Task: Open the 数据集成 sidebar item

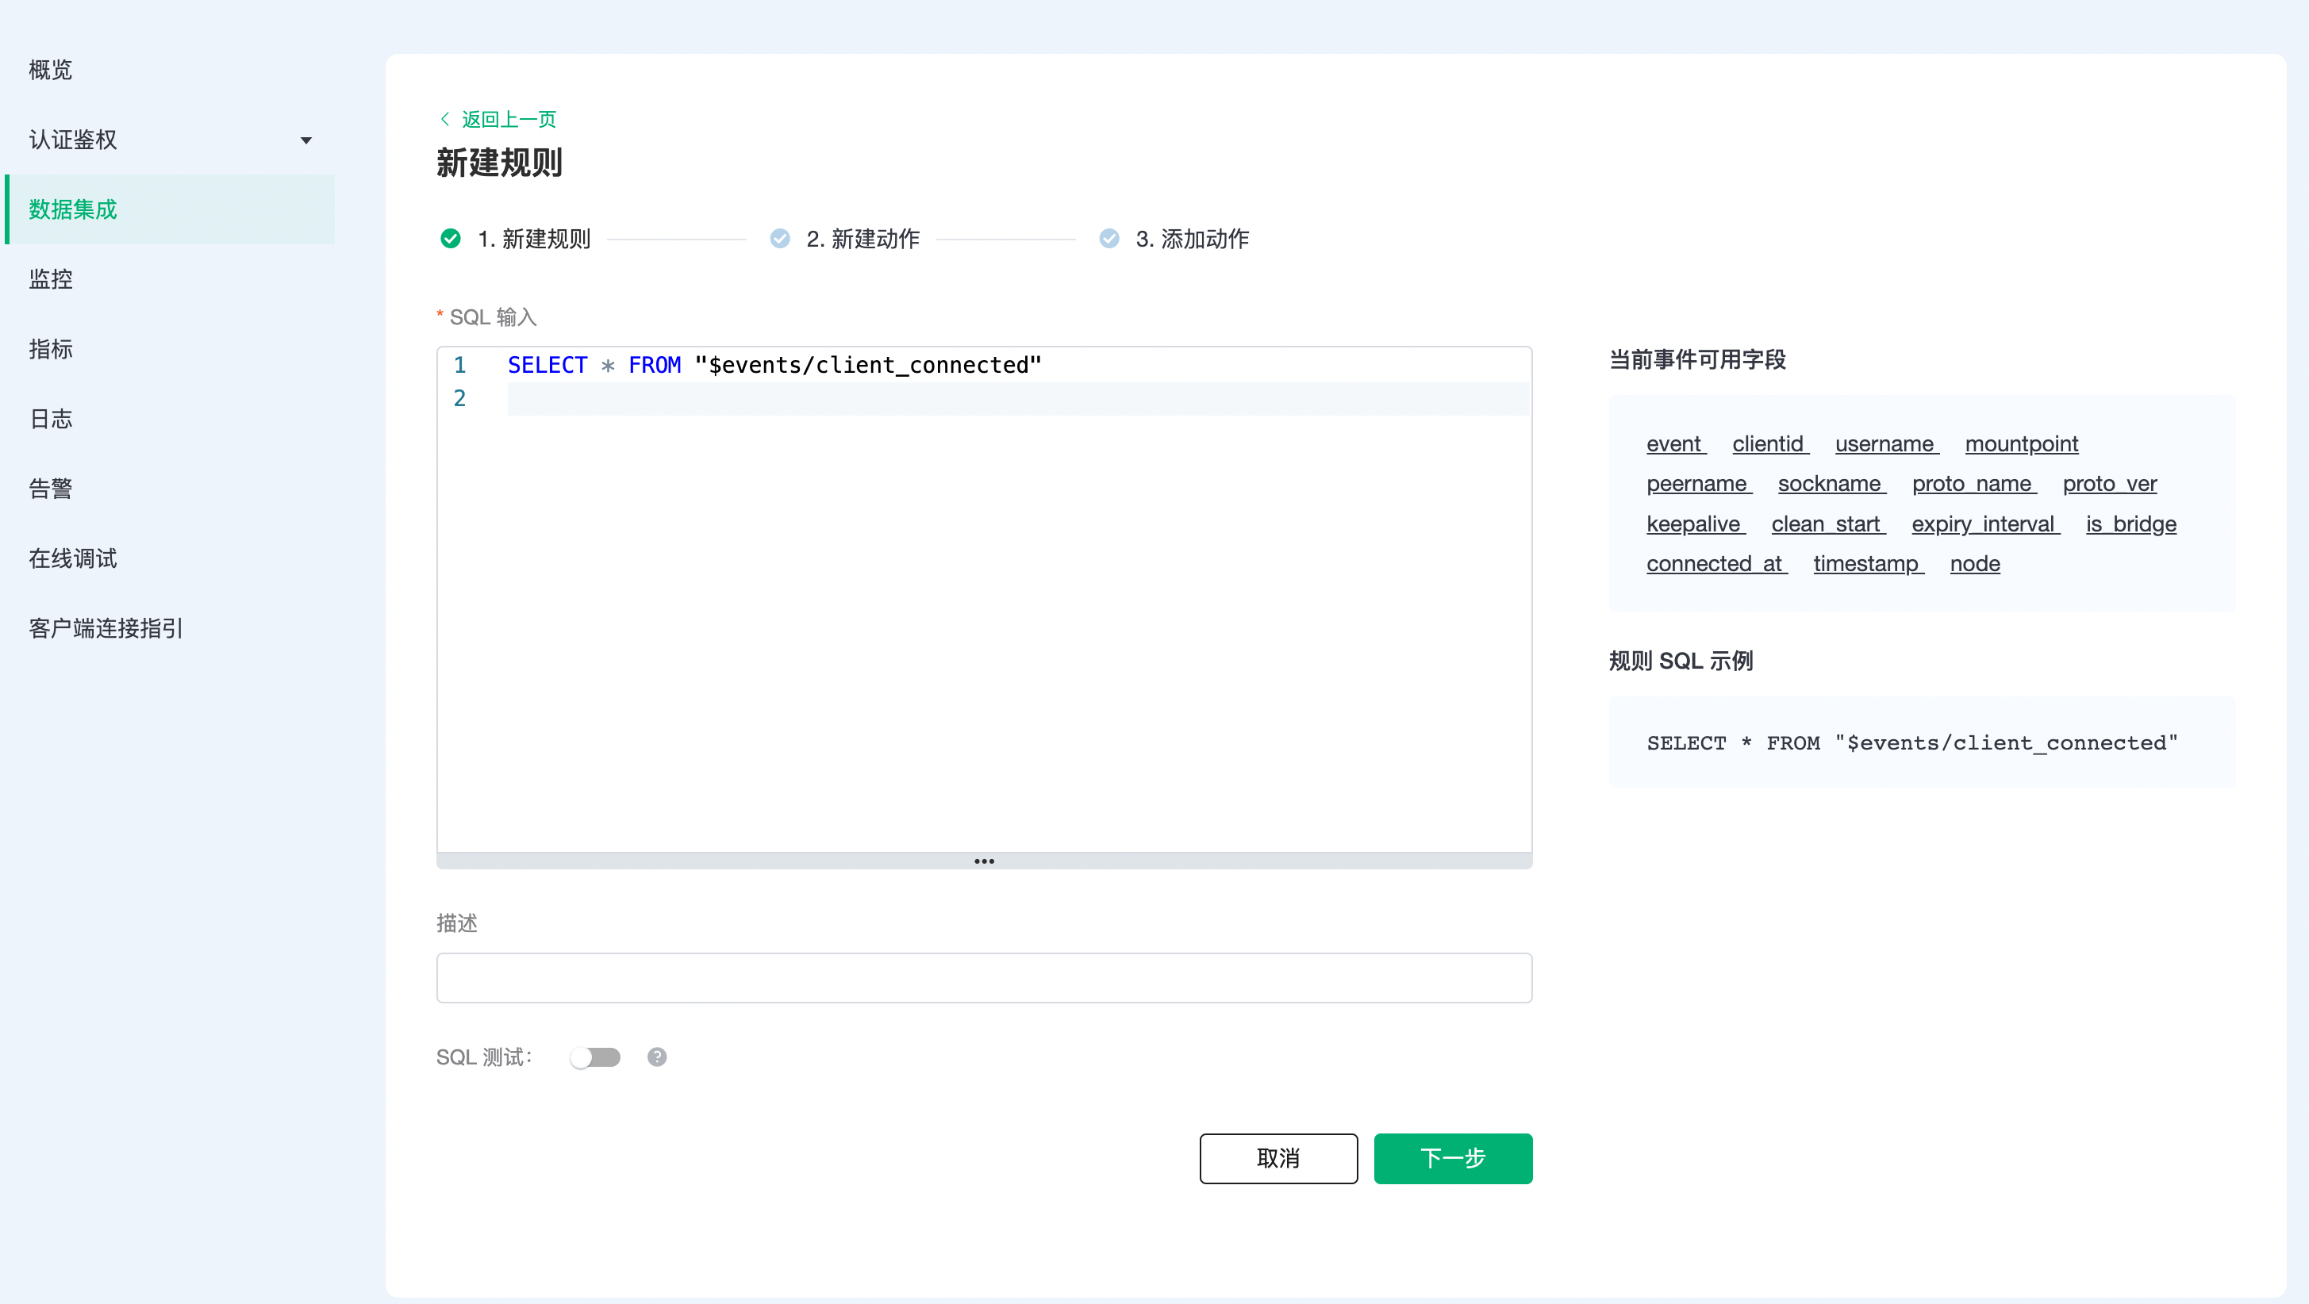Action: coord(74,209)
